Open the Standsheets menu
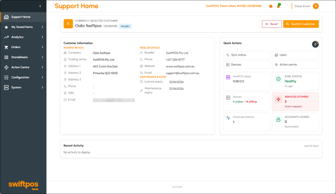 pos(23,57)
